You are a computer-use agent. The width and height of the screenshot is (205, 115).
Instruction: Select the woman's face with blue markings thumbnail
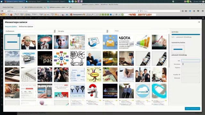(x=61, y=42)
